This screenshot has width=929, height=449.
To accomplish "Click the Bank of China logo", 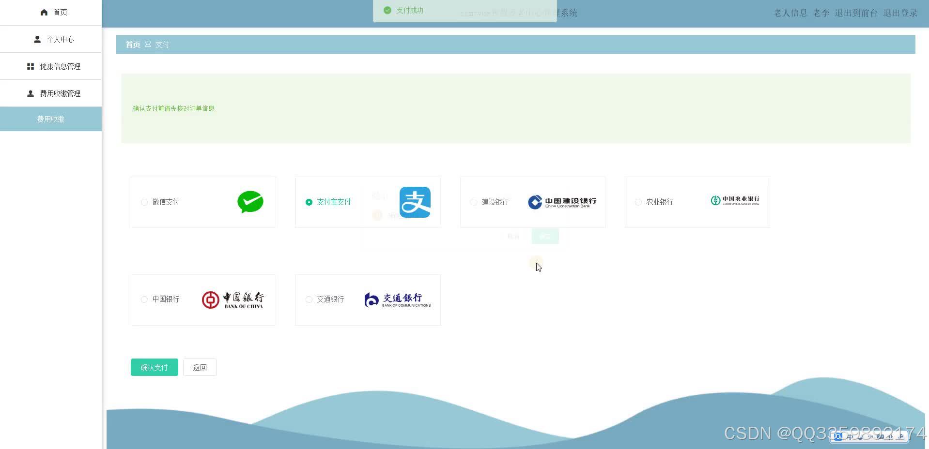I will pos(233,300).
